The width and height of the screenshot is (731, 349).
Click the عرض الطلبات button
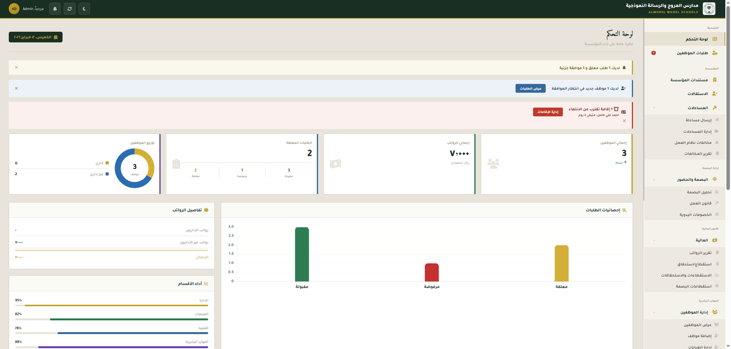click(530, 89)
